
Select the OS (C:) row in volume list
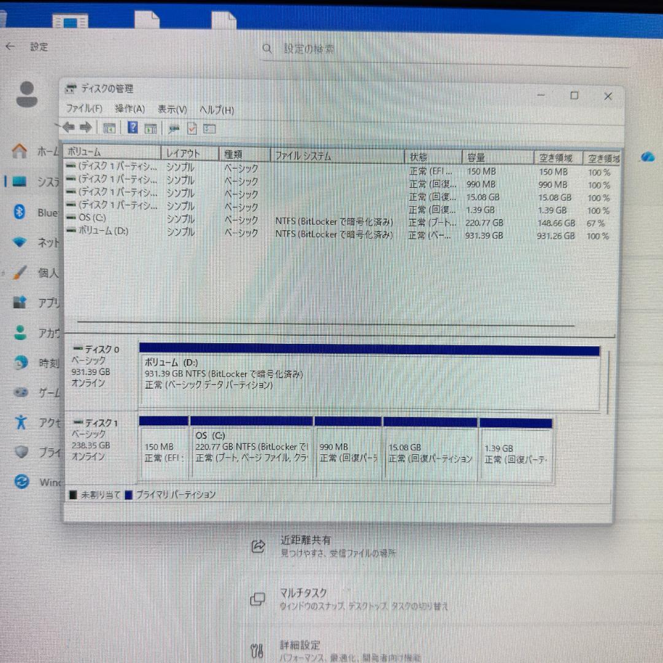click(x=340, y=220)
